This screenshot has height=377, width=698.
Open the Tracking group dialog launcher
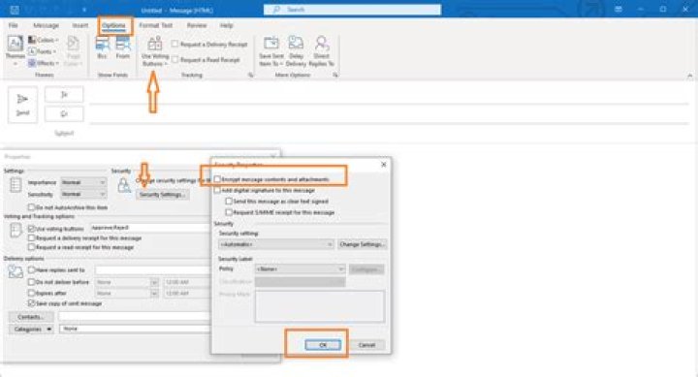pyautogui.click(x=251, y=76)
